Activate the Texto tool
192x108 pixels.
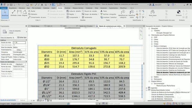coord(103,11)
